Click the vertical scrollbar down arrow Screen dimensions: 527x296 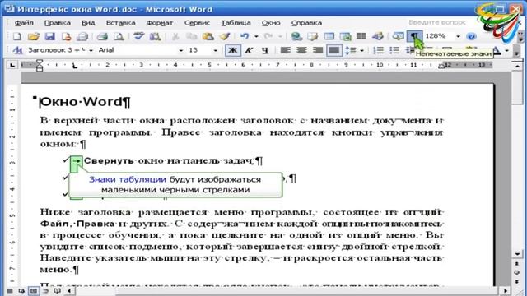point(517,254)
